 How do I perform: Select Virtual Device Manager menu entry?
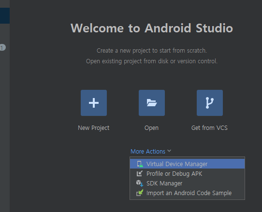(x=187, y=164)
